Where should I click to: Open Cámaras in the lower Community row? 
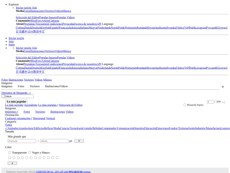pyautogui.click(x=54, y=61)
